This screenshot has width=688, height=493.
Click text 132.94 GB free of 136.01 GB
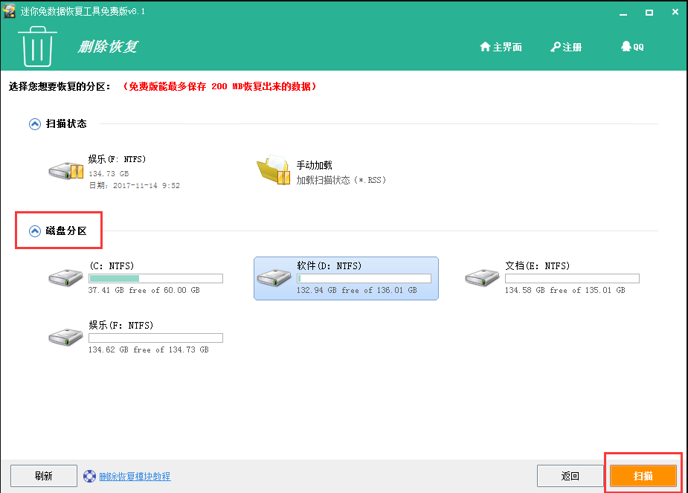click(x=357, y=290)
